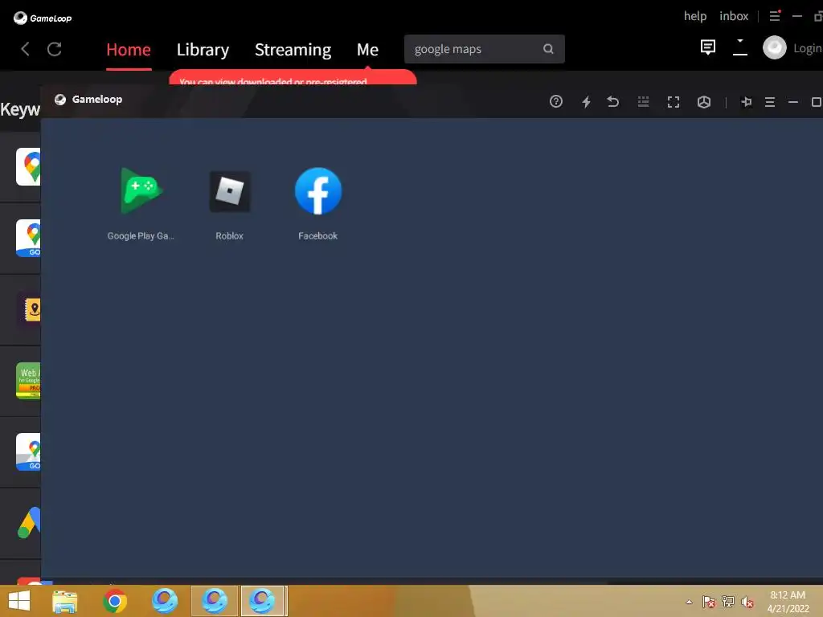
Task: Click the user avatar icon
Action: [775, 47]
